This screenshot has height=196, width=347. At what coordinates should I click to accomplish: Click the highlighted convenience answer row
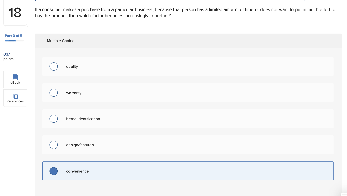point(188,171)
